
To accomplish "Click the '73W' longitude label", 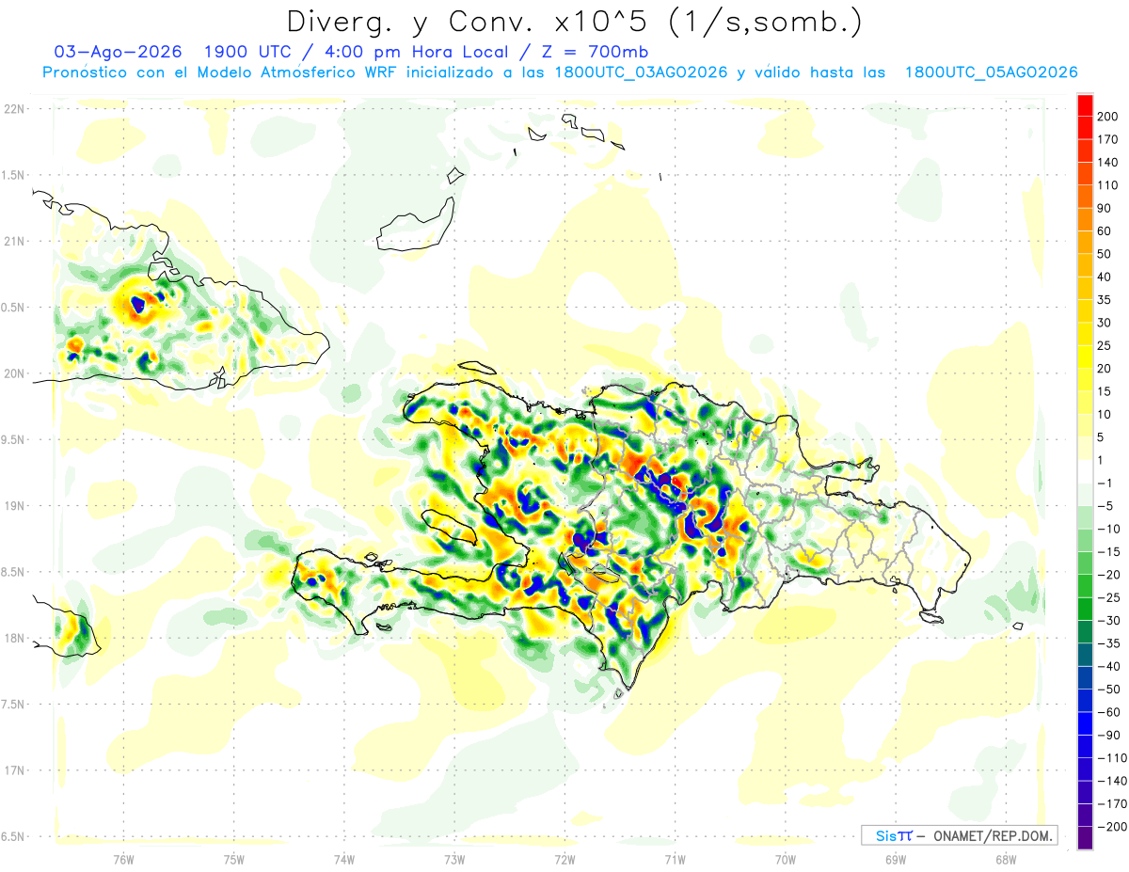I will [453, 858].
